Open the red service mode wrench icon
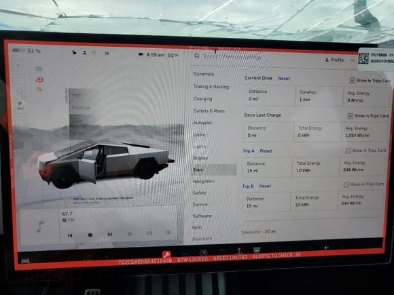The image size is (394, 295). [166, 254]
